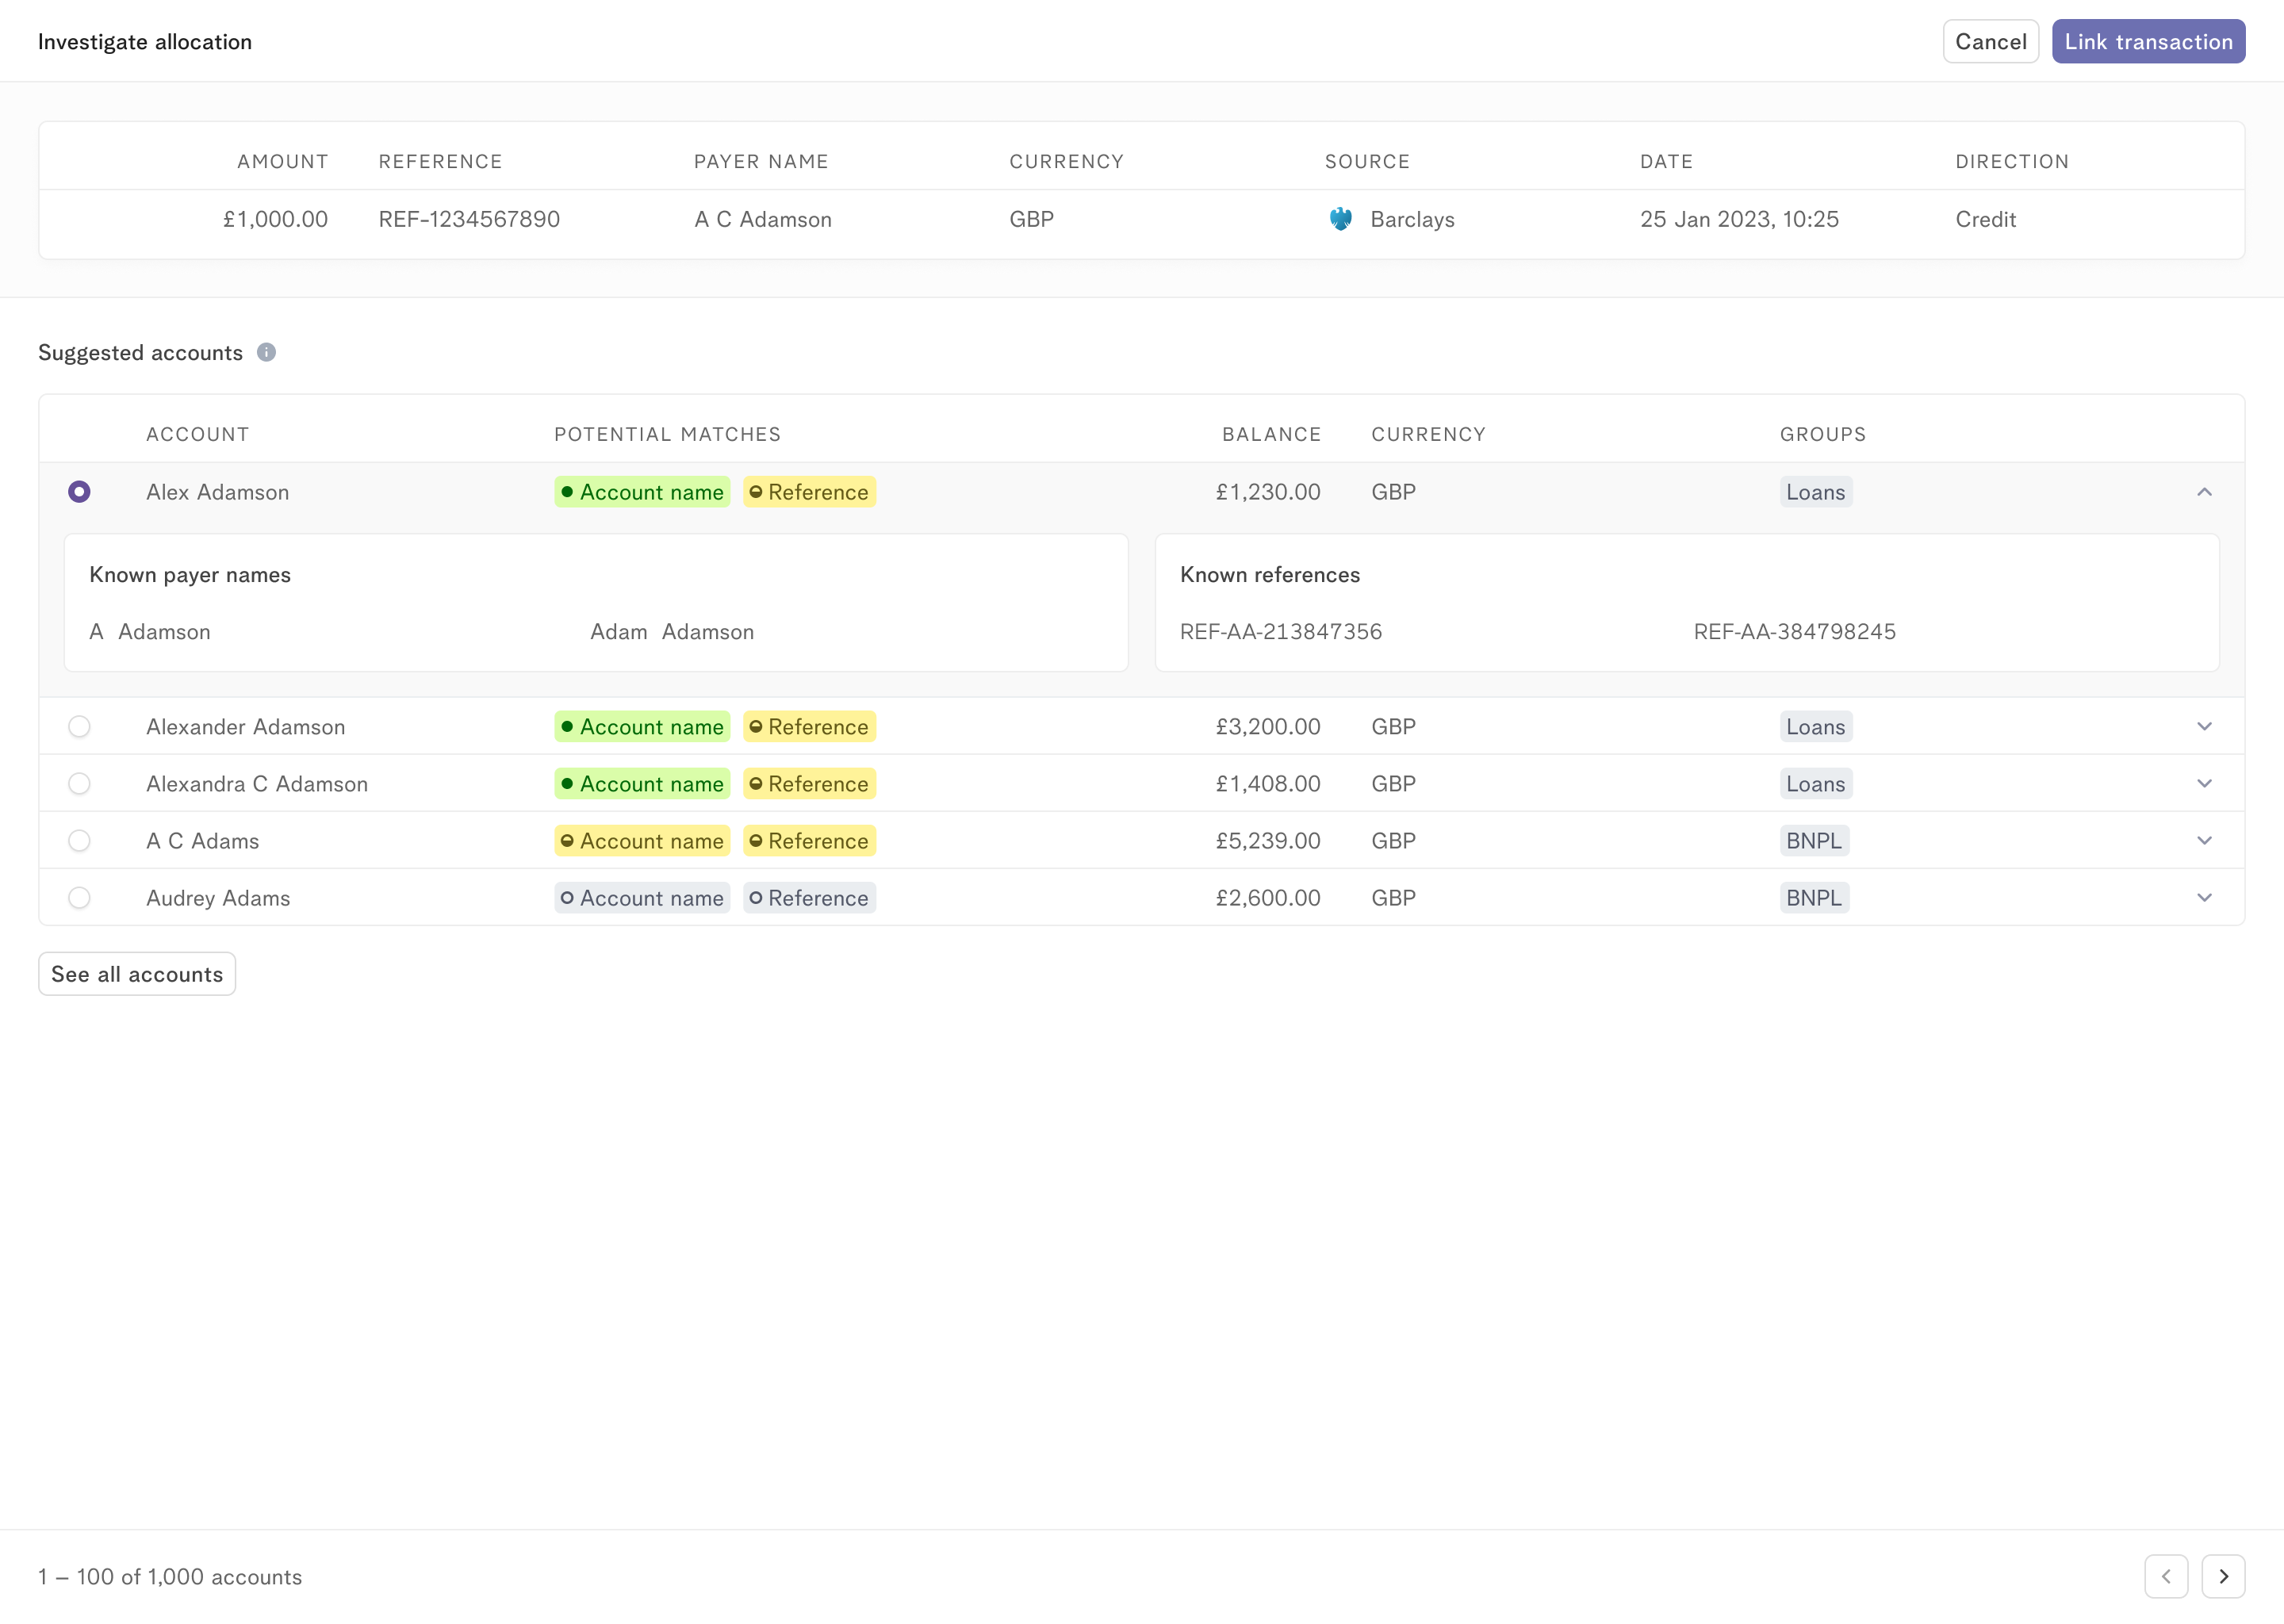
Task: Click Alex Adamson's green Account name badge
Action: 642,492
